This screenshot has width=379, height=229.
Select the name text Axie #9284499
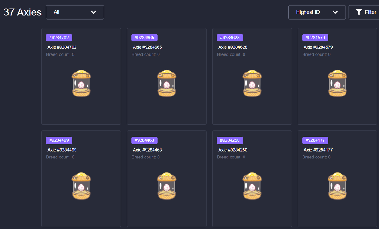click(x=62, y=150)
